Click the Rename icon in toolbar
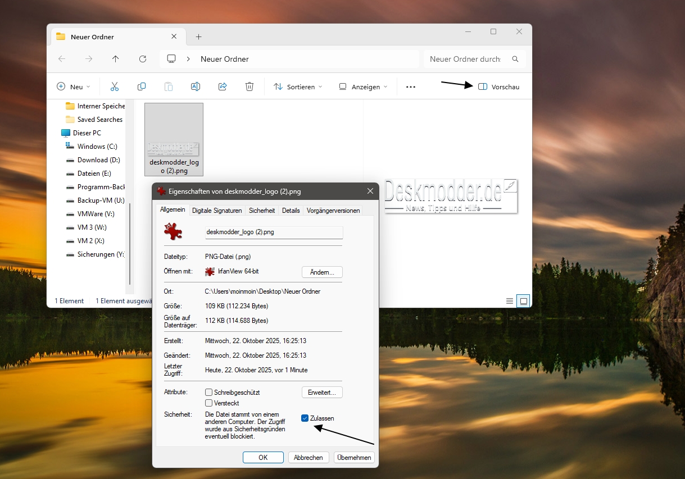Viewport: 685px width, 479px height. [x=196, y=86]
